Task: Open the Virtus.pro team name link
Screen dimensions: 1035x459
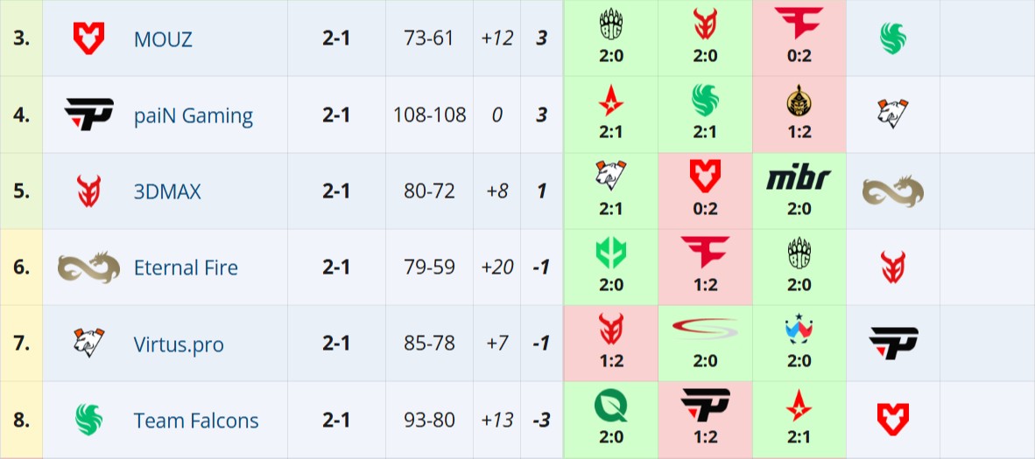Action: [179, 344]
